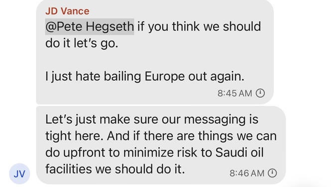Click the 8:45 AM timestamp
The image size is (331, 187).
pyautogui.click(x=235, y=93)
